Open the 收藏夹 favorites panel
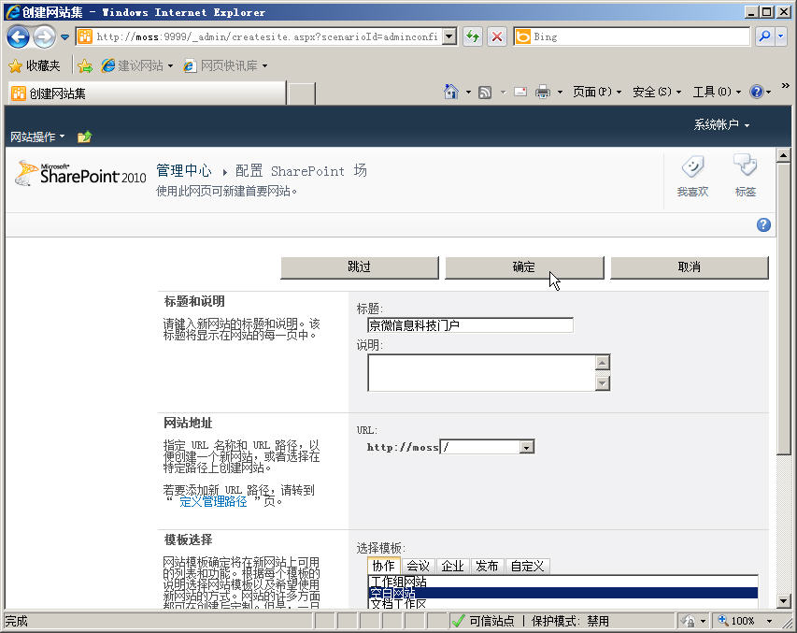 tap(35, 65)
